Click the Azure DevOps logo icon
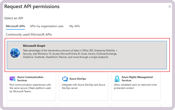This screenshot has width=175, height=110. [x=65, y=79]
